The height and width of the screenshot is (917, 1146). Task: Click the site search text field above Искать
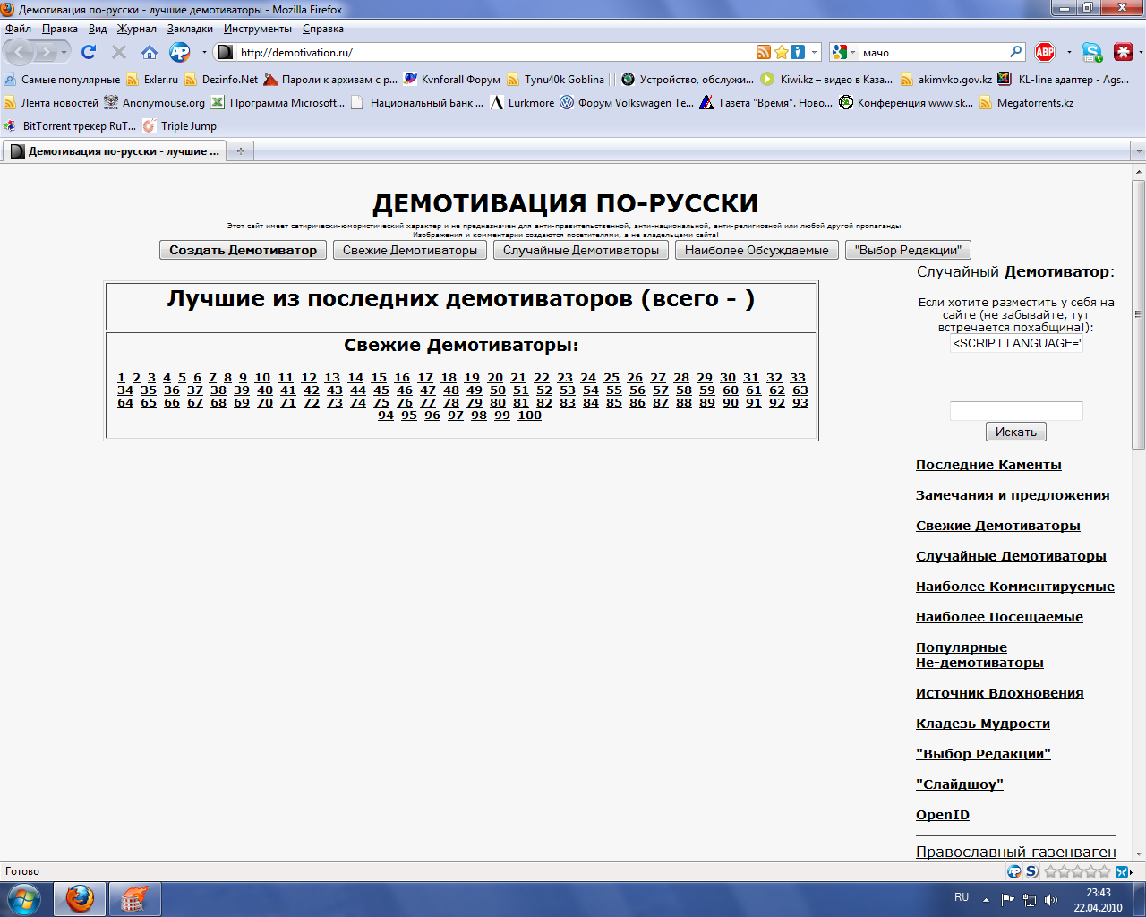(1015, 411)
